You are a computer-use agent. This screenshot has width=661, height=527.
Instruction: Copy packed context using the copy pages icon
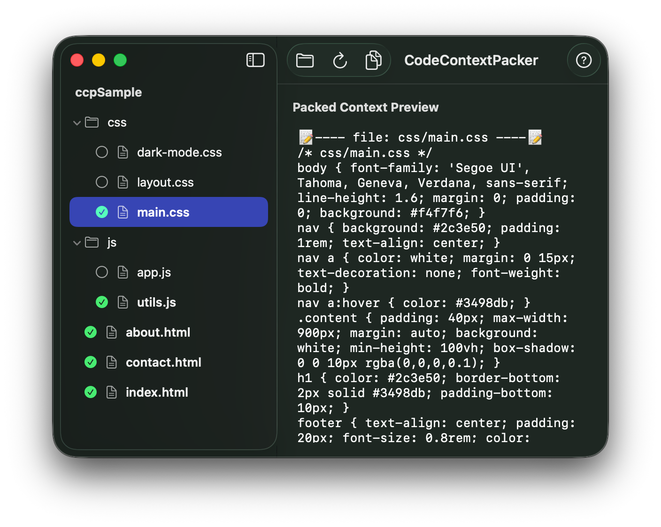pos(373,60)
